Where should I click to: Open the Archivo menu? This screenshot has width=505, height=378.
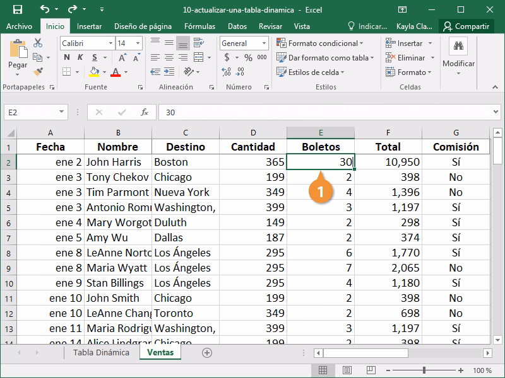pyautogui.click(x=19, y=26)
